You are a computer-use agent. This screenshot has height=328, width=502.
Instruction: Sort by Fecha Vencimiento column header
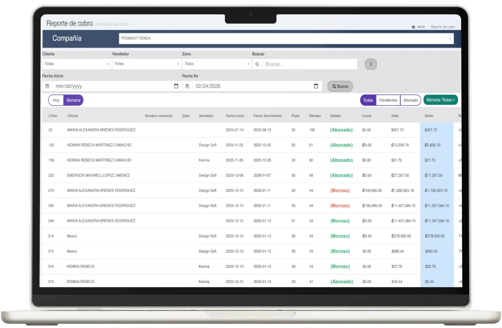pyautogui.click(x=268, y=116)
